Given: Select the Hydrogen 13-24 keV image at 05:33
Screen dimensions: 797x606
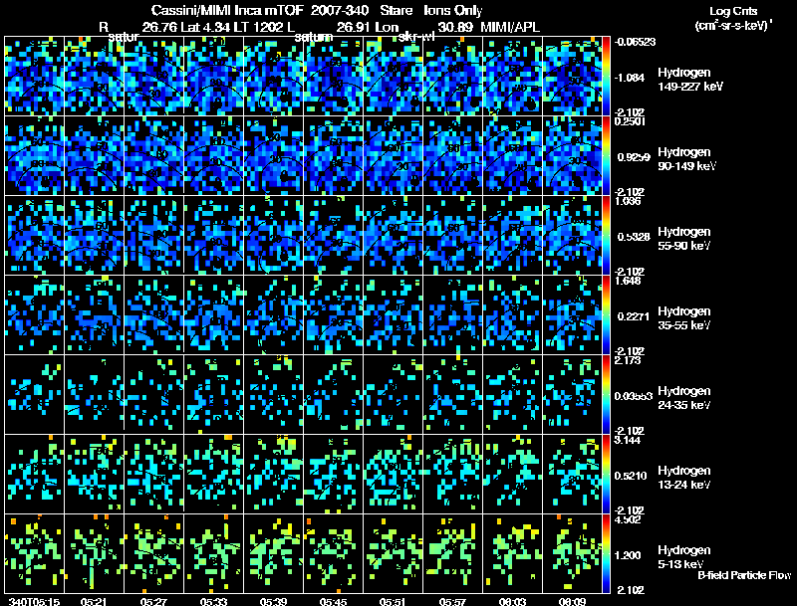Looking at the screenshot, I should [x=213, y=475].
